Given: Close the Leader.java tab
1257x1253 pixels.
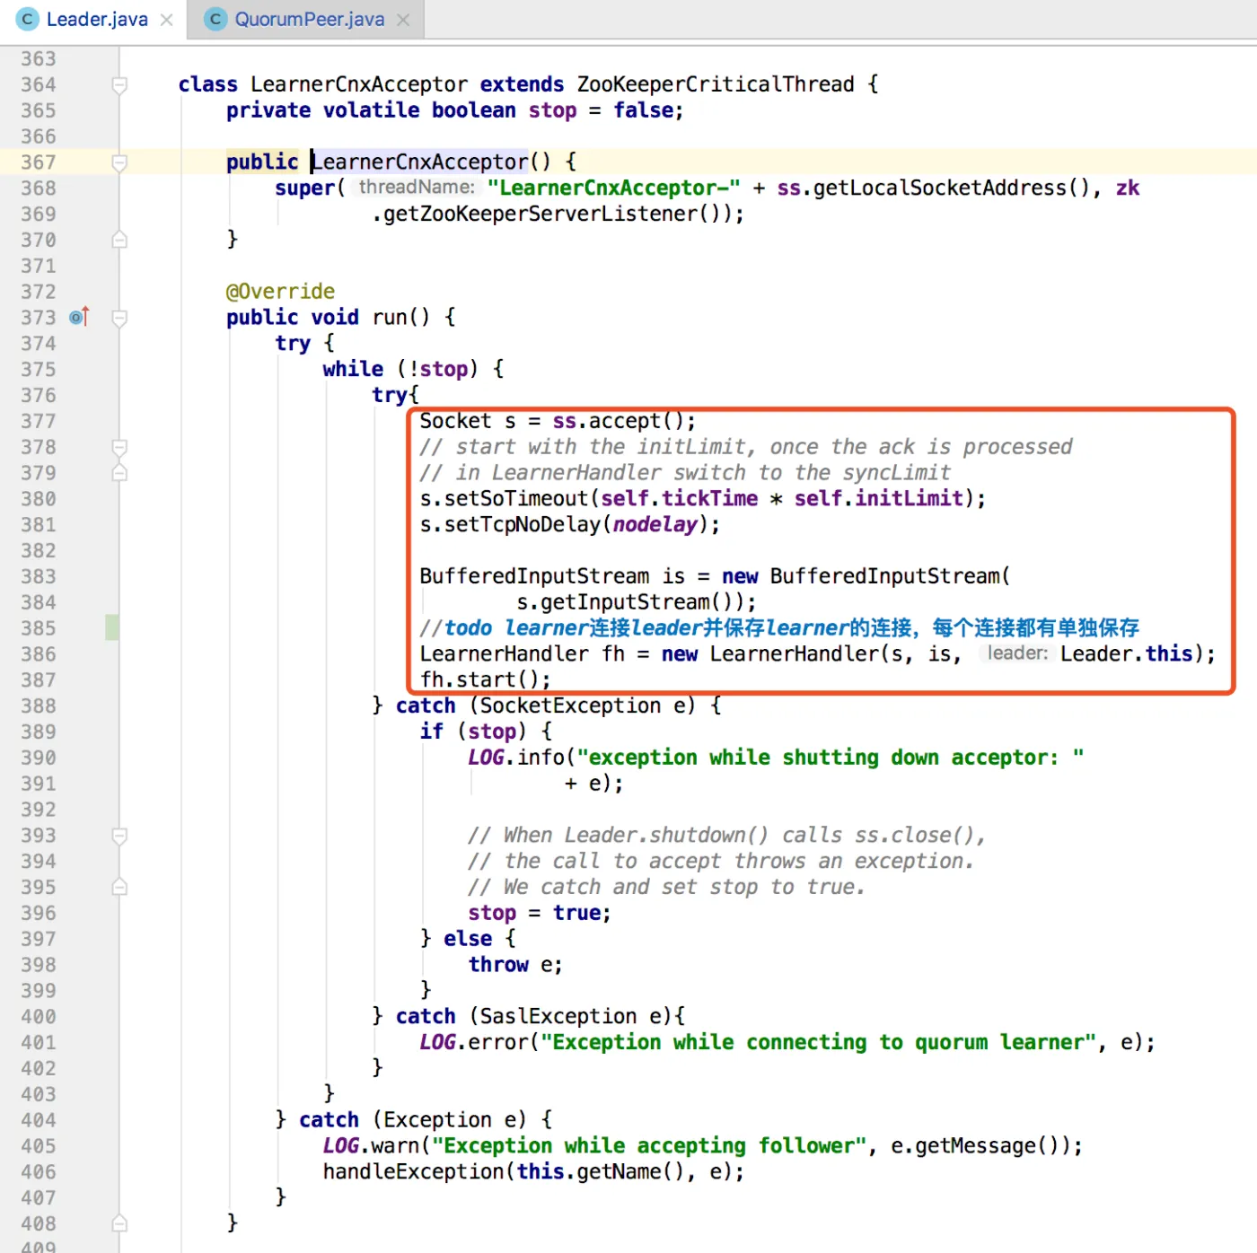Looking at the screenshot, I should pos(167,20).
